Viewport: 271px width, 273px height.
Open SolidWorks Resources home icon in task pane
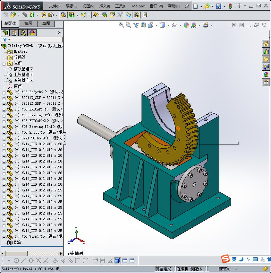coord(266,44)
